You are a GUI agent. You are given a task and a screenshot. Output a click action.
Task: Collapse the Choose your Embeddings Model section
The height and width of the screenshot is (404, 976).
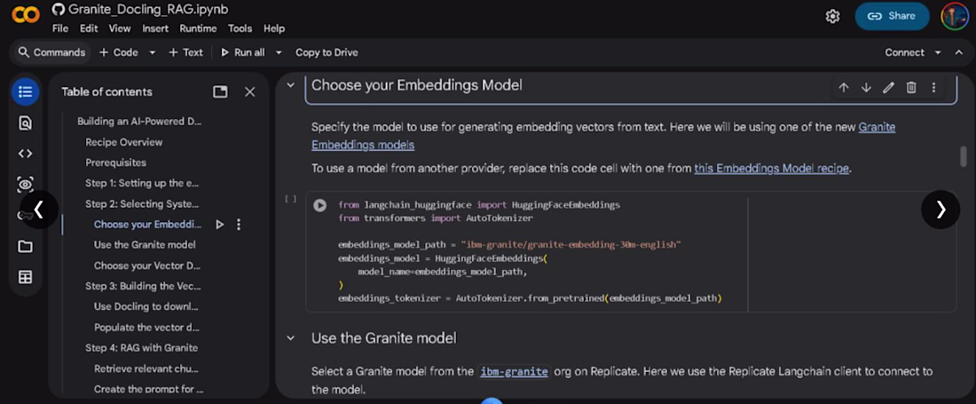[x=290, y=84]
